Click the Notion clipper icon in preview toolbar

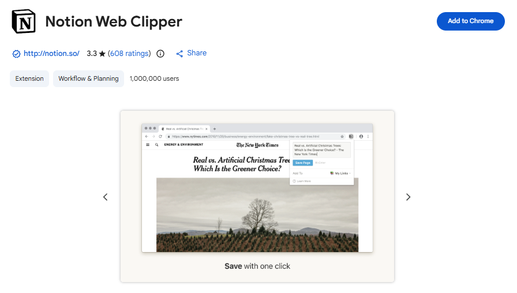pyautogui.click(x=351, y=137)
